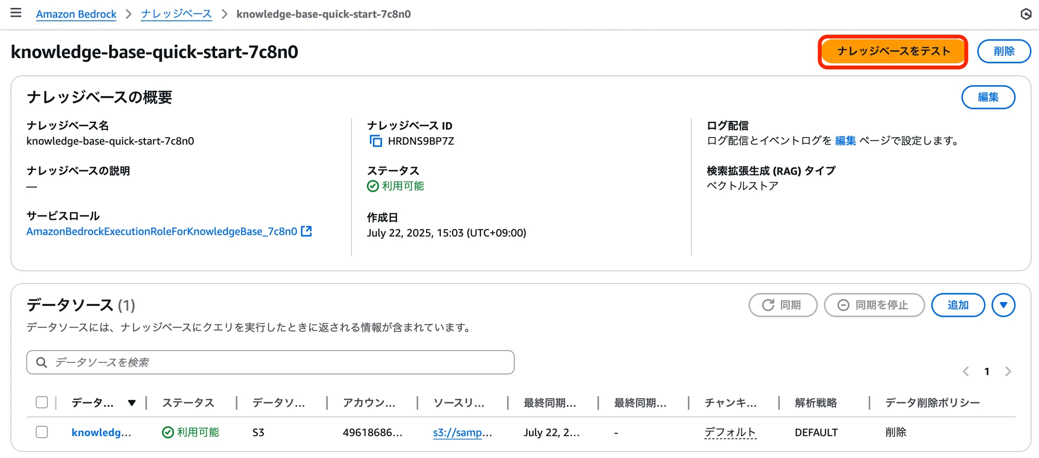This screenshot has height=458, width=1039.
Task: Click the 同期を停止 button
Action: [x=874, y=305]
